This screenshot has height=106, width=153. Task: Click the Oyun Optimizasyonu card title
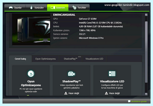point(31,83)
